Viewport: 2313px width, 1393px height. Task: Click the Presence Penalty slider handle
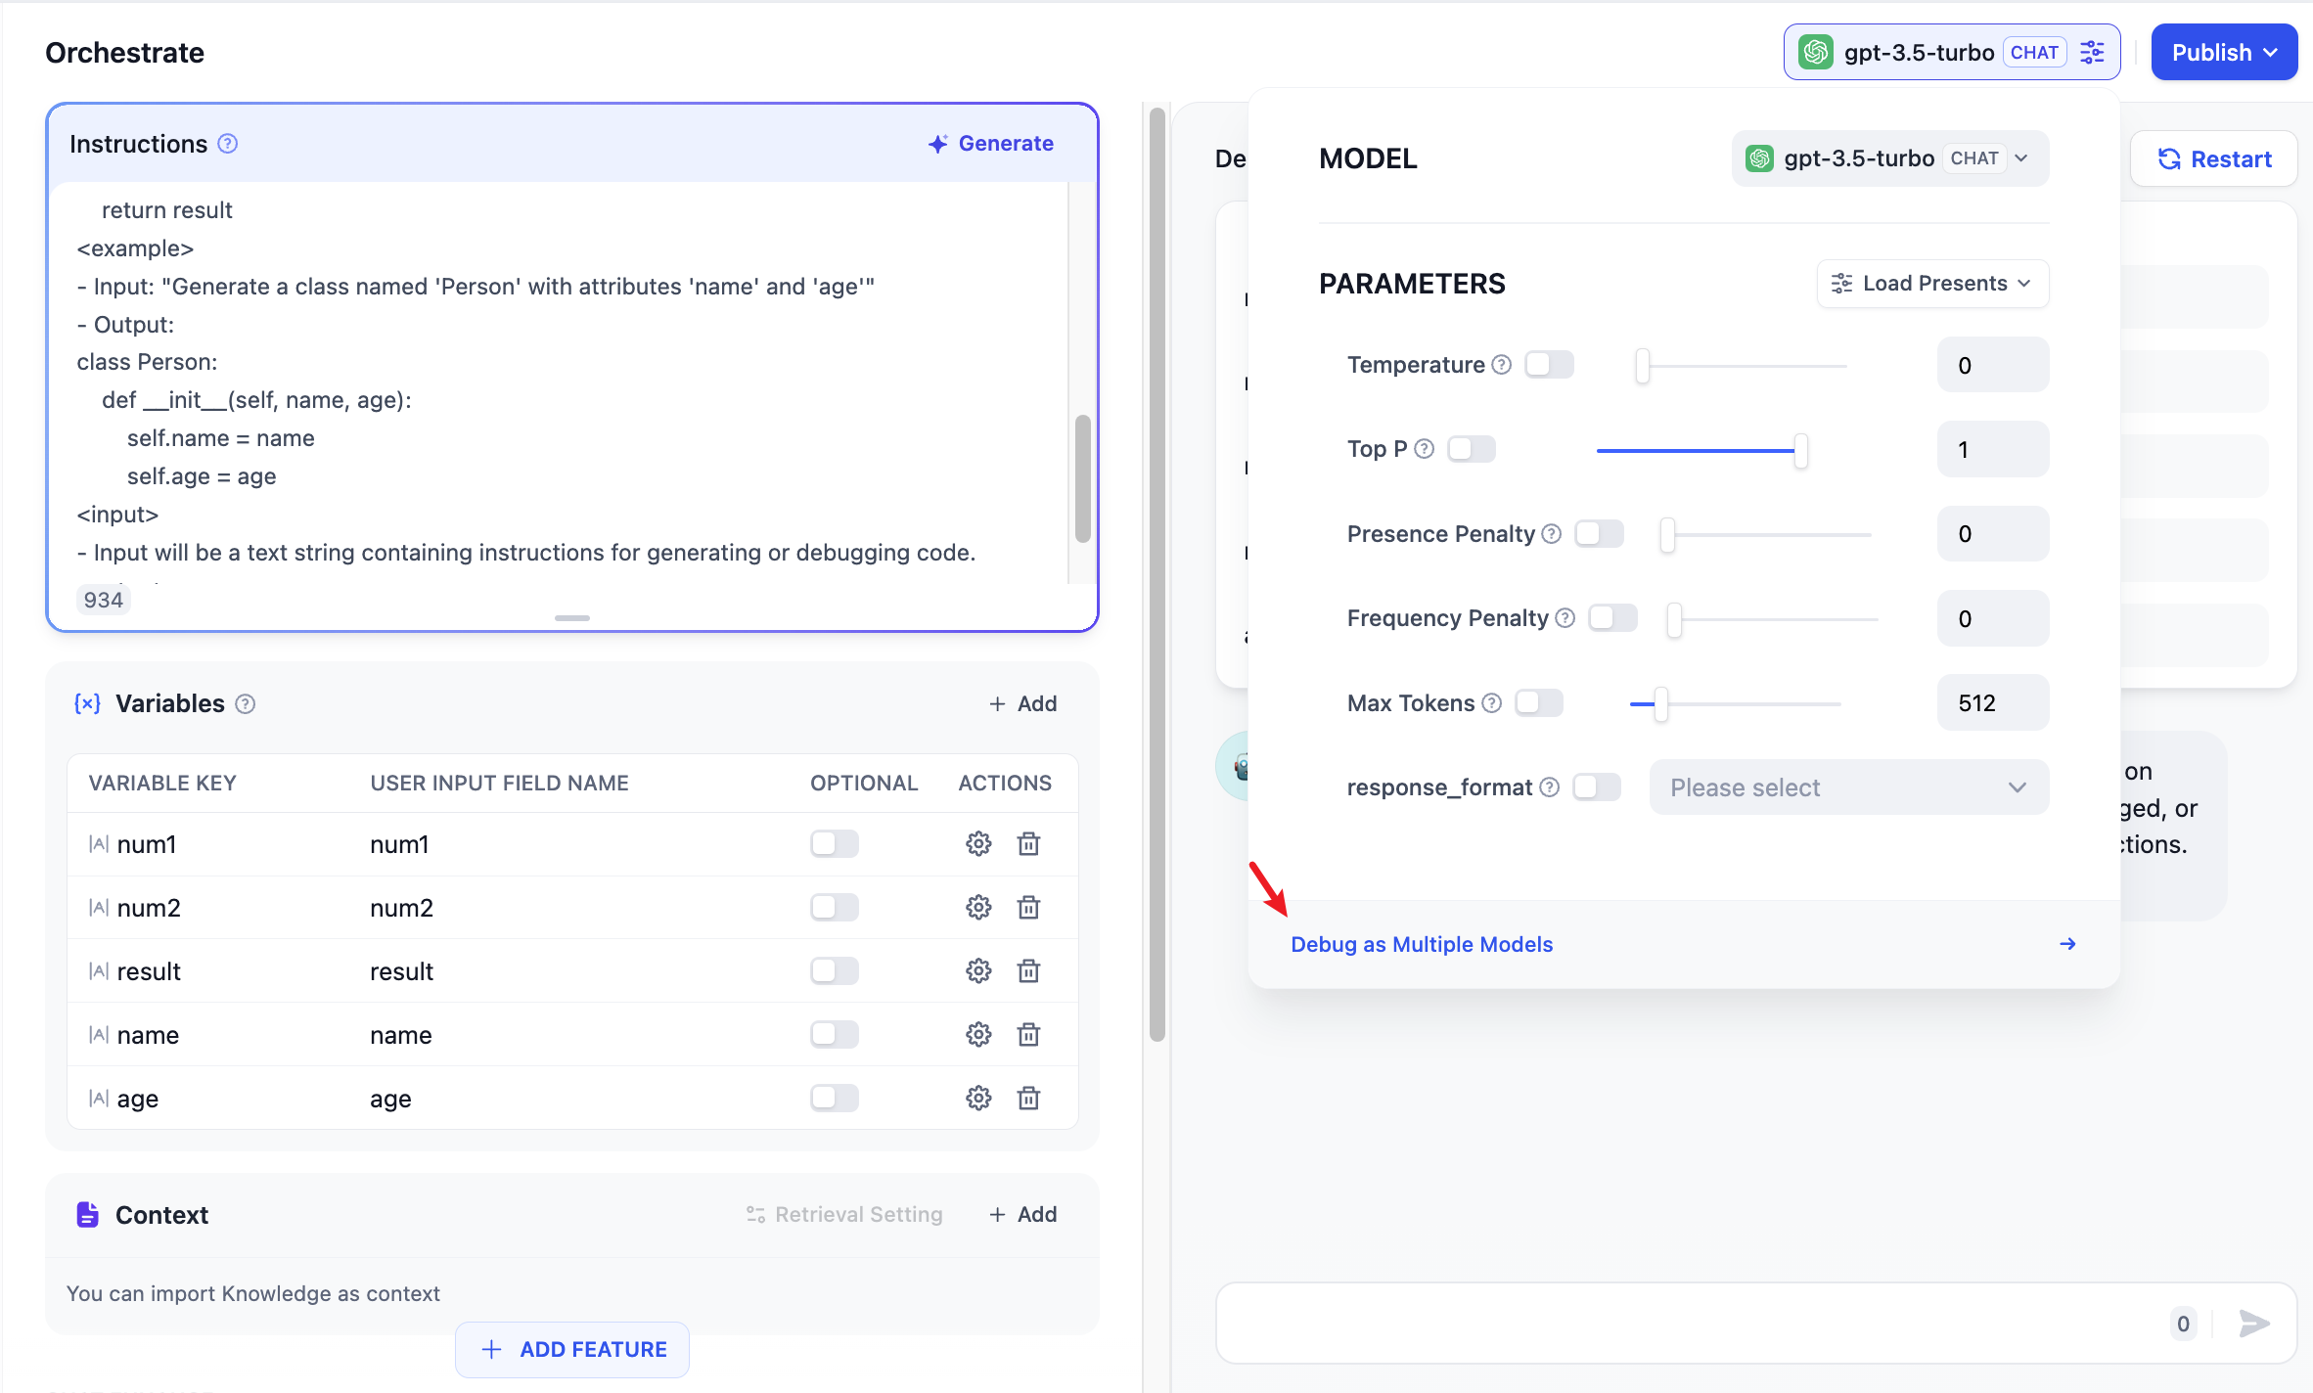[1667, 535]
